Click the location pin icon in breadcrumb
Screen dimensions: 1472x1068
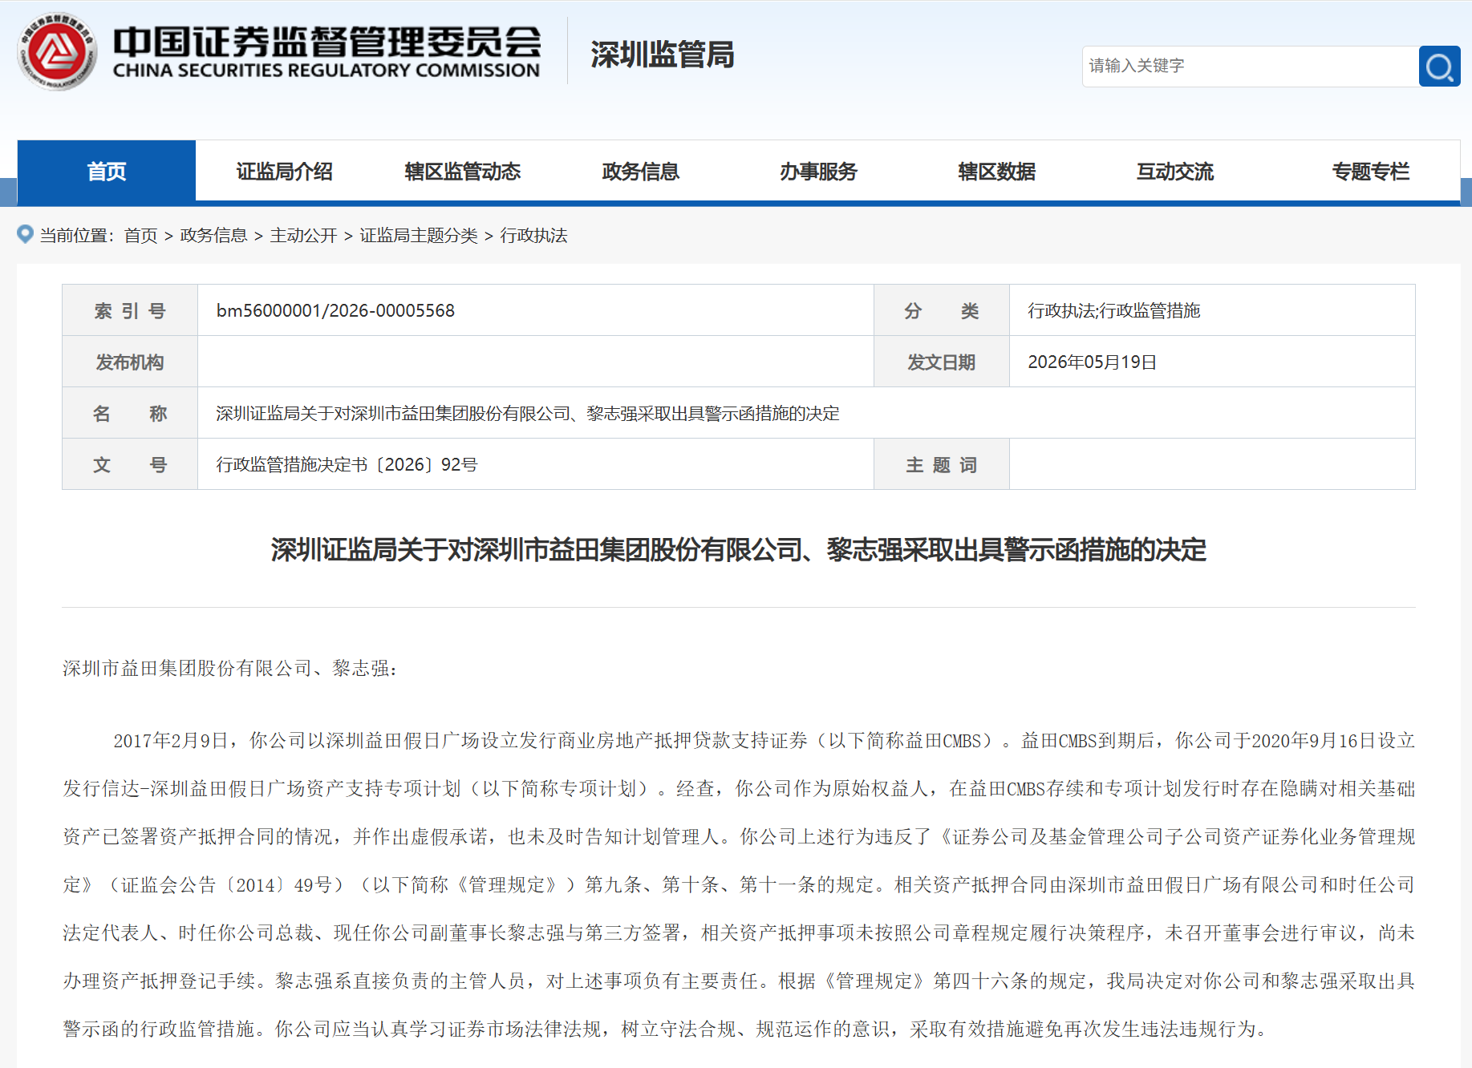tap(25, 234)
